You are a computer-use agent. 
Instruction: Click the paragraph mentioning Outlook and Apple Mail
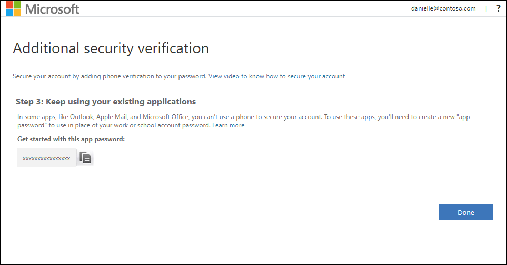click(243, 121)
